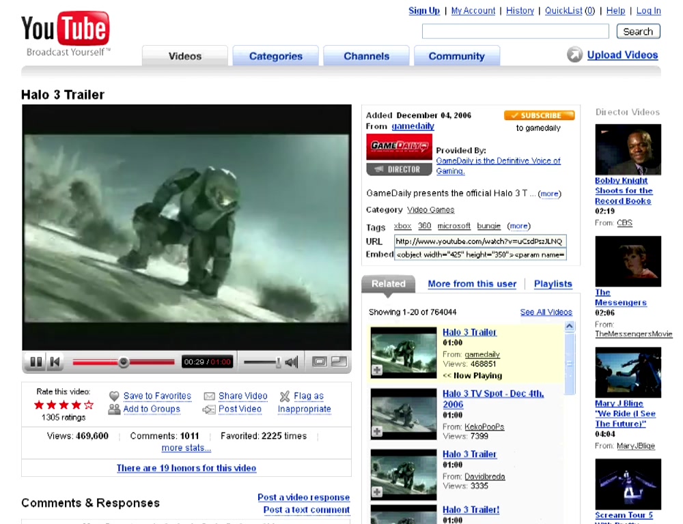
Task: Open the gamedaily user link
Action: (x=413, y=126)
